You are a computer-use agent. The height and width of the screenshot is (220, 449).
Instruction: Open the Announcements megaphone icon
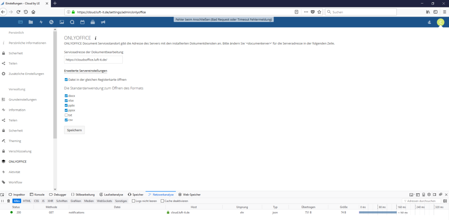103,22
